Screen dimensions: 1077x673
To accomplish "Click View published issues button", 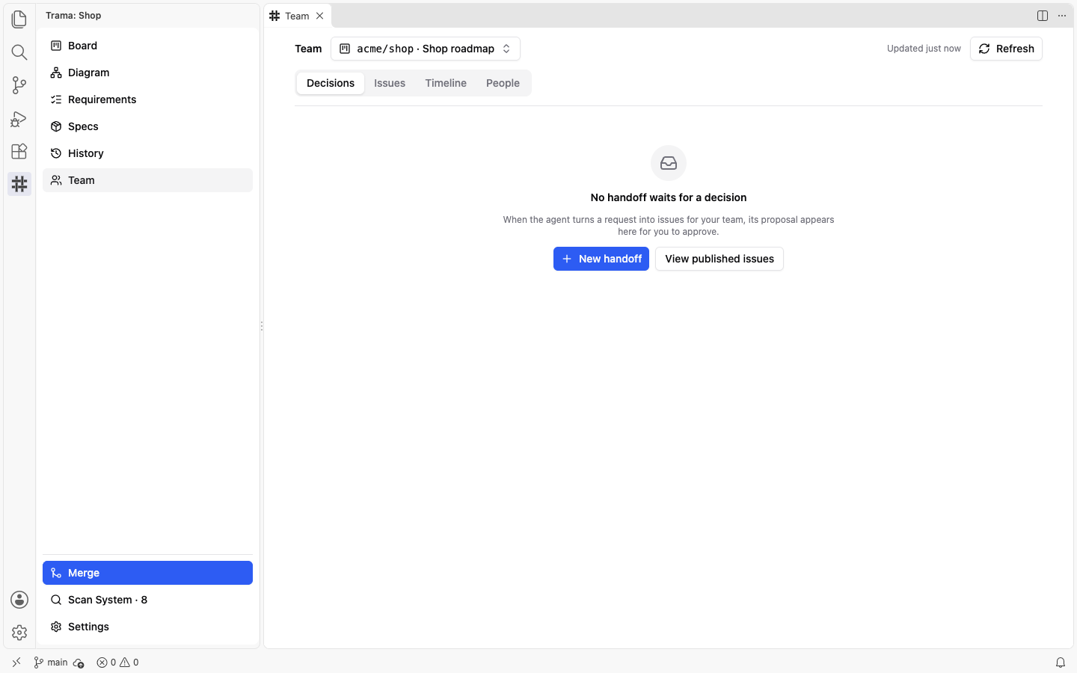I will [x=719, y=259].
